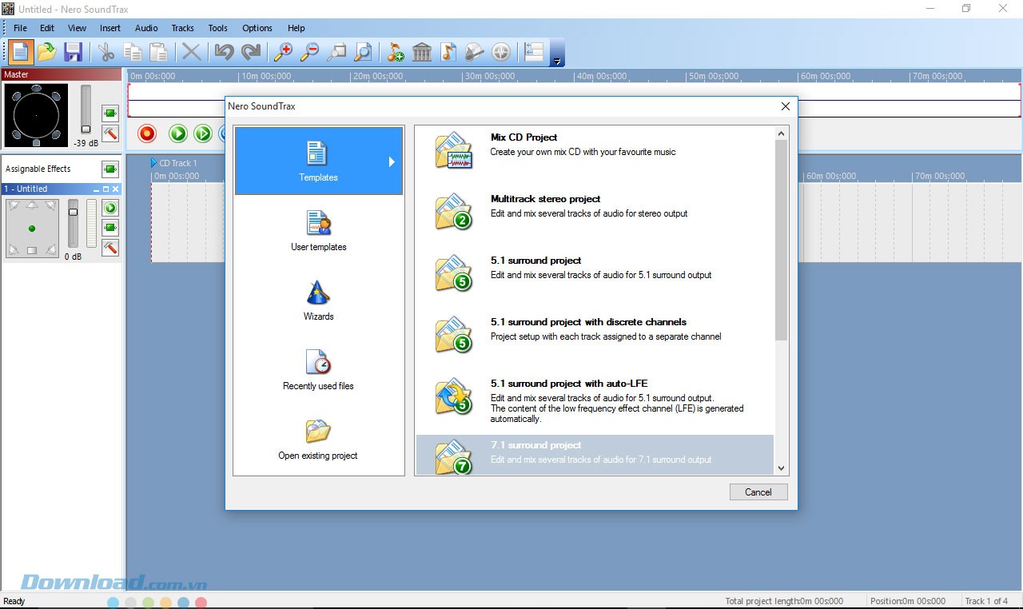Click the Undo arrow in the toolbar
Image resolution: width=1023 pixels, height=609 pixels.
click(x=225, y=53)
